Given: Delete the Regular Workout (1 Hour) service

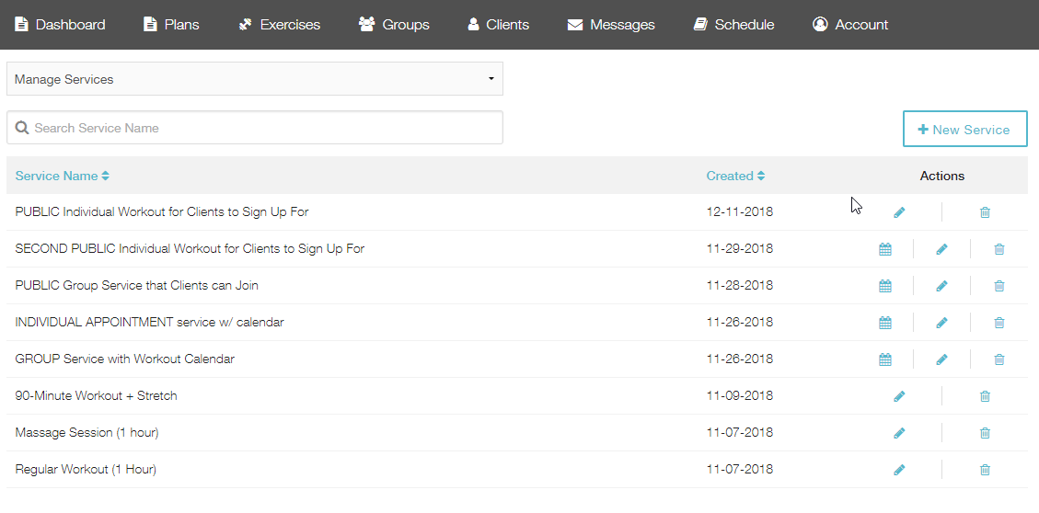Looking at the screenshot, I should 985,469.
